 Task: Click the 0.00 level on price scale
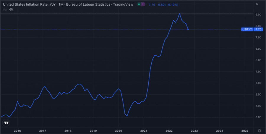[258, 117]
